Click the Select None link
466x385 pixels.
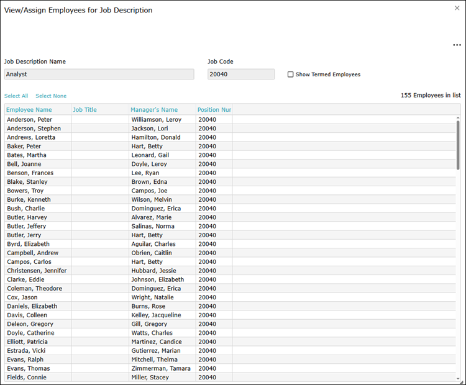51,96
